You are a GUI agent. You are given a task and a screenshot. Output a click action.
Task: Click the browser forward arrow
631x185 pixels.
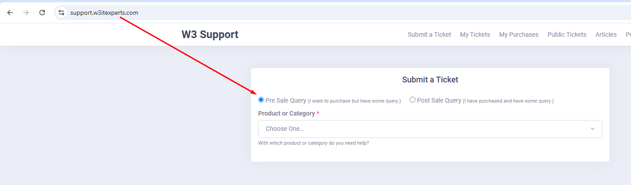26,13
